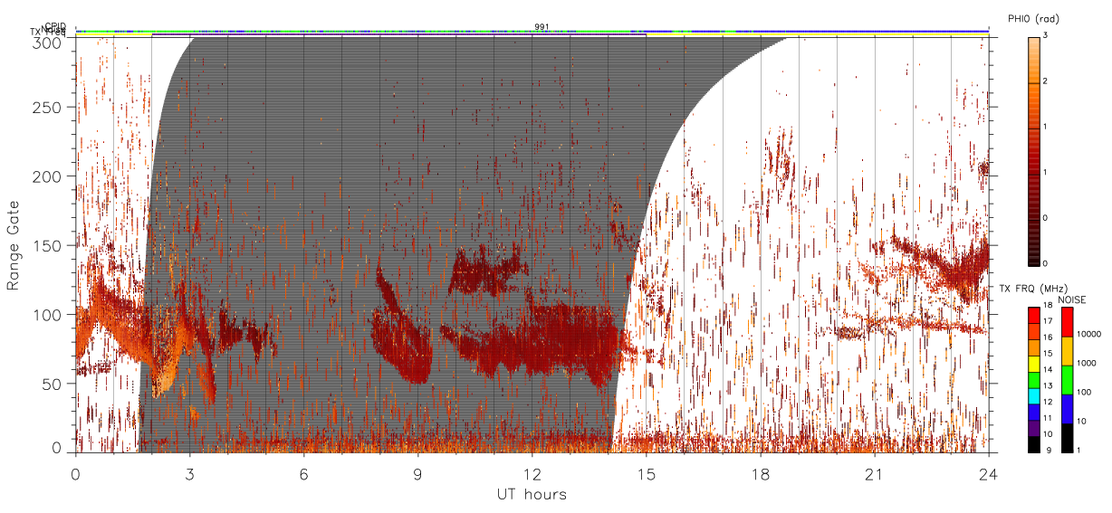Click the CPID label at top left

click(x=54, y=26)
